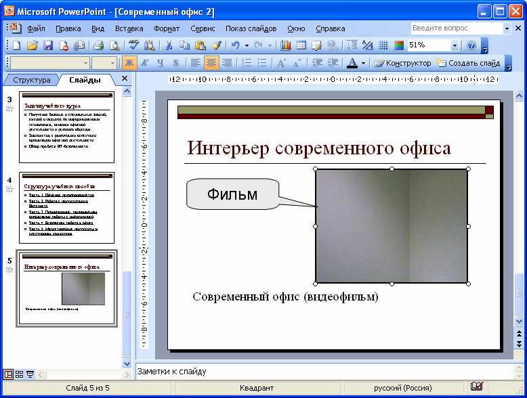Align text right
This screenshot has width=527, height=398.
click(227, 63)
